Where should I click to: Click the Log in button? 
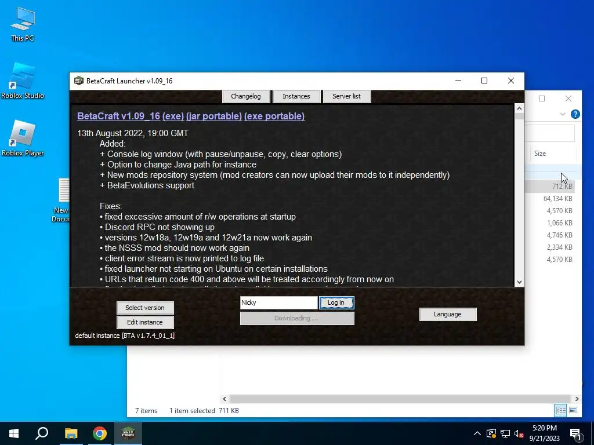pyautogui.click(x=336, y=302)
